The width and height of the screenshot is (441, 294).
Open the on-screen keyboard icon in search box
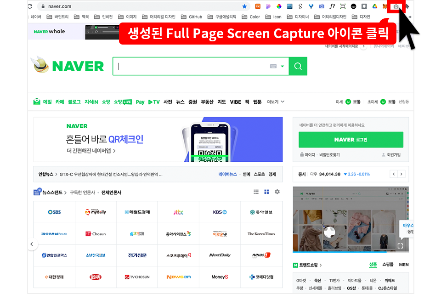pyautogui.click(x=273, y=66)
